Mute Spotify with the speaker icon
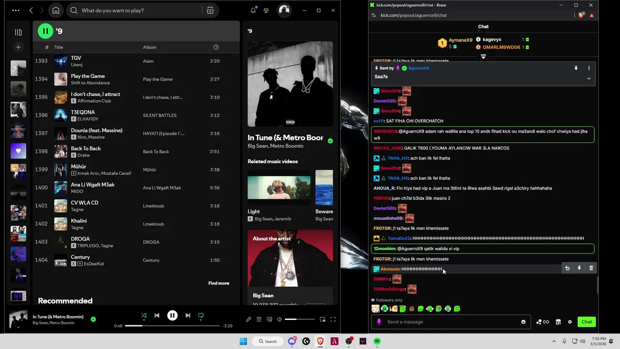 [279, 319]
